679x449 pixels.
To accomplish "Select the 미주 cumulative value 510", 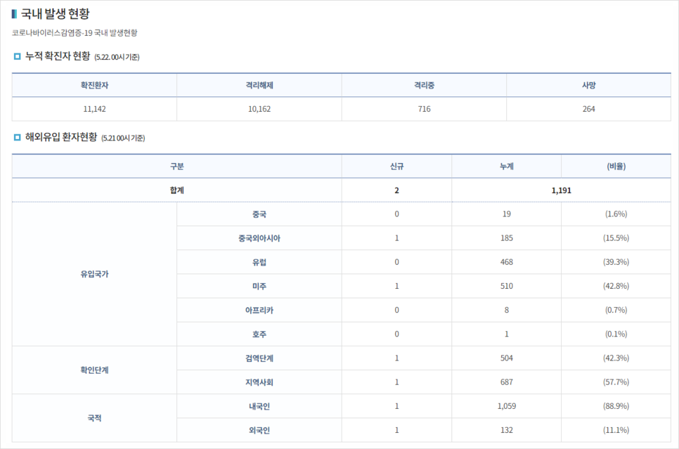I will pyautogui.click(x=507, y=286).
